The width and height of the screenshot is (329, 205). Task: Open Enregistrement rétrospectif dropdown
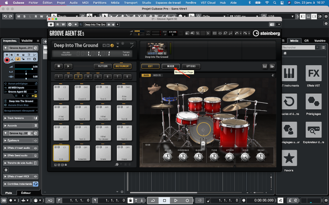(21, 111)
